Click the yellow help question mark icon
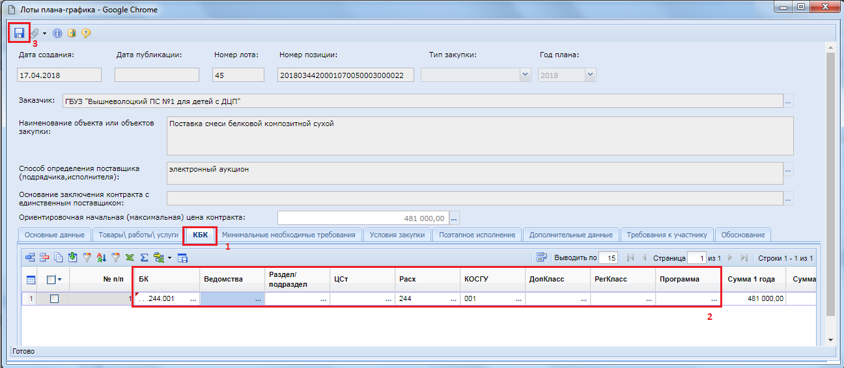This screenshot has width=844, height=368. pos(86,33)
